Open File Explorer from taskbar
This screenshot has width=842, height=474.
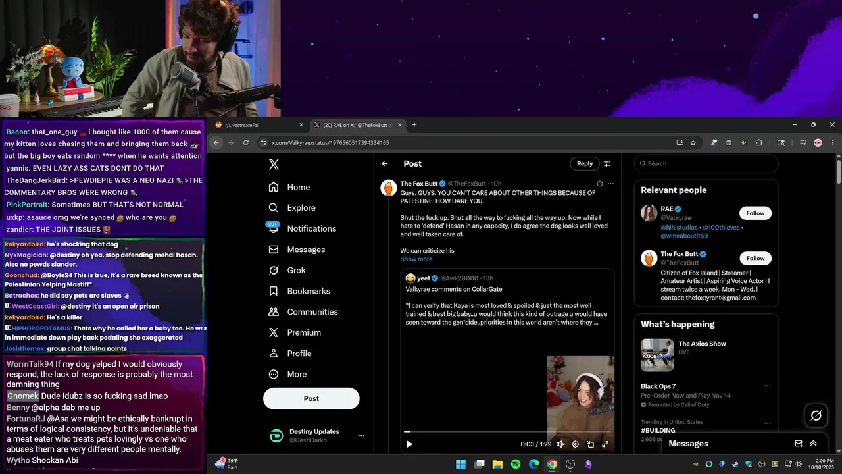click(497, 464)
